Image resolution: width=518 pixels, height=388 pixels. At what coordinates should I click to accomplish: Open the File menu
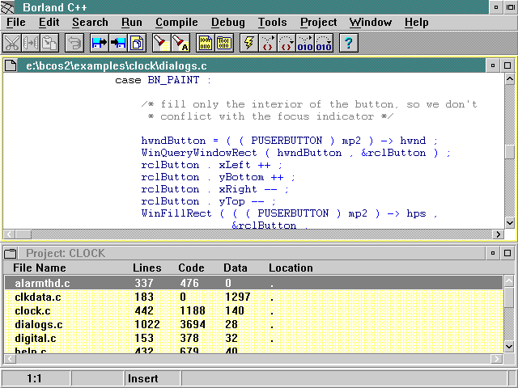tap(16, 22)
